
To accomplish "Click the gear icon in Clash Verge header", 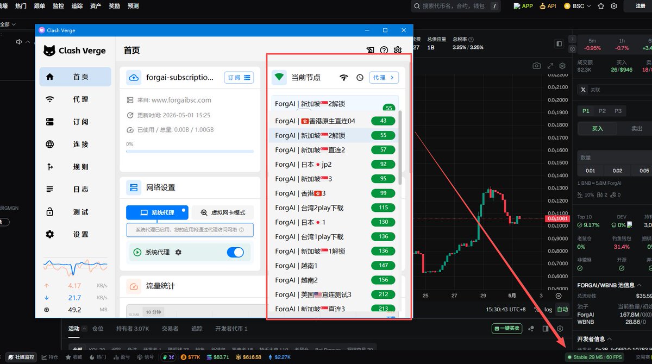I will [x=398, y=51].
